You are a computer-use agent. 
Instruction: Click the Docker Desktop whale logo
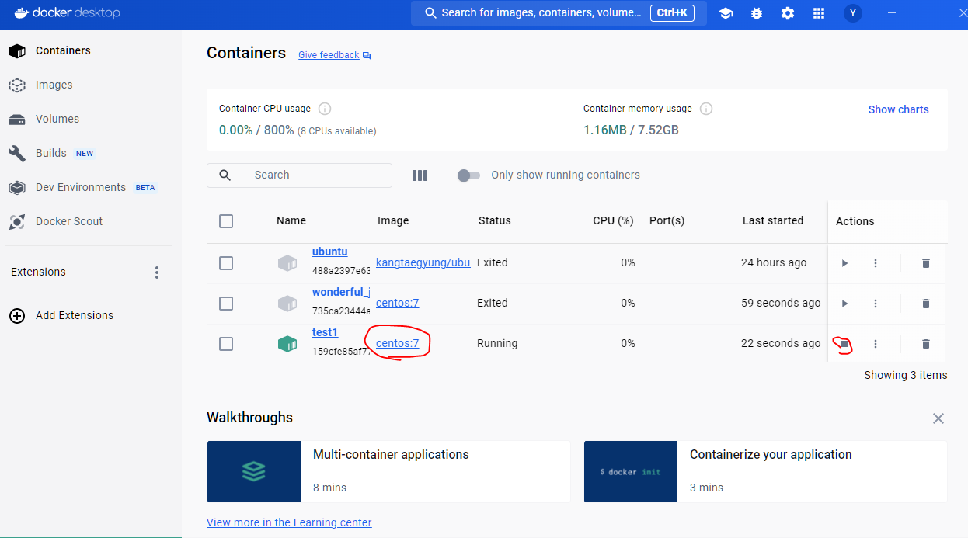click(x=22, y=12)
